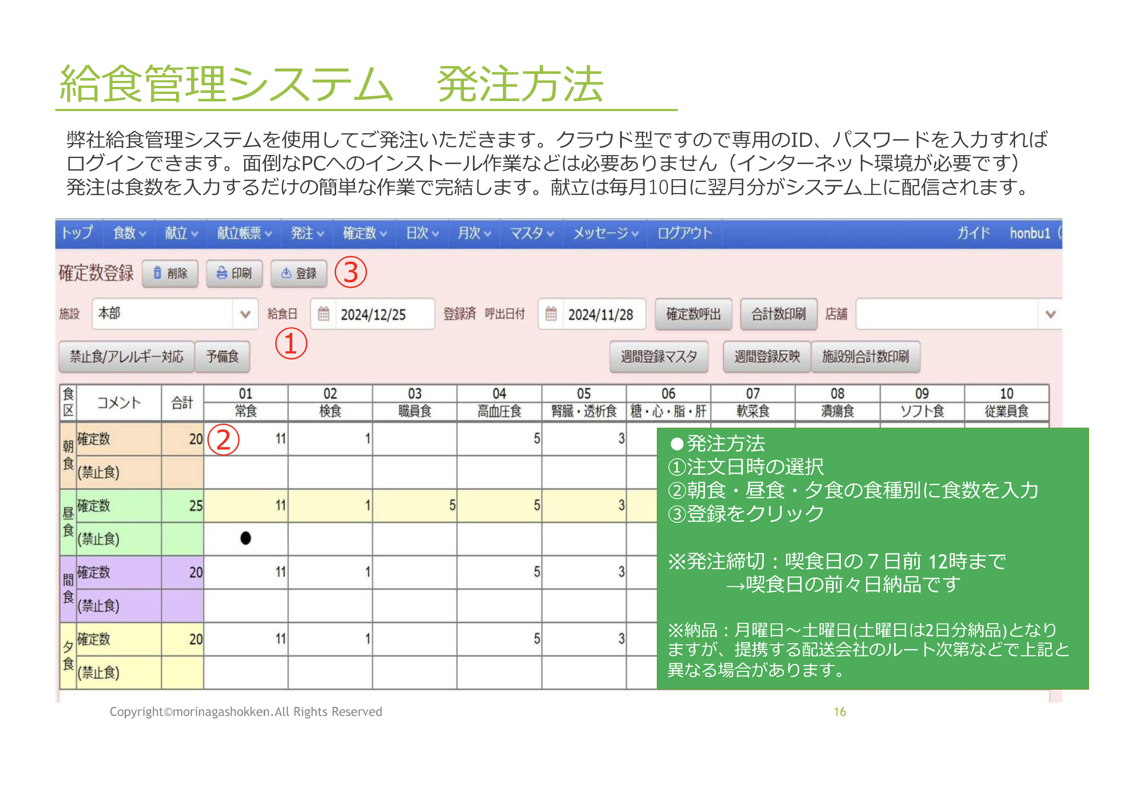Click 禁止食/アレルギー対応 button

[126, 356]
